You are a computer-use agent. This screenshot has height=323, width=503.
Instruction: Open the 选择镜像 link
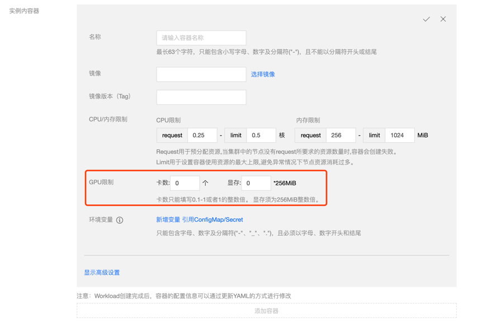pyautogui.click(x=263, y=74)
